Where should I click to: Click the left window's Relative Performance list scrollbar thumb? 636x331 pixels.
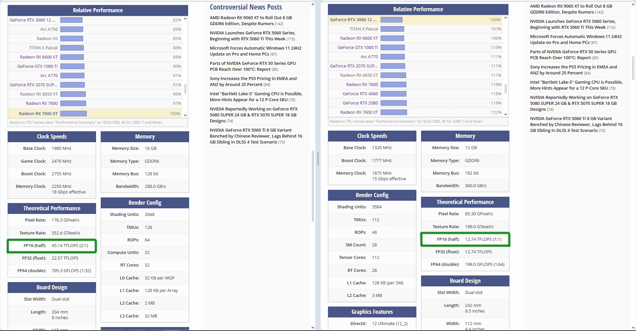click(185, 89)
